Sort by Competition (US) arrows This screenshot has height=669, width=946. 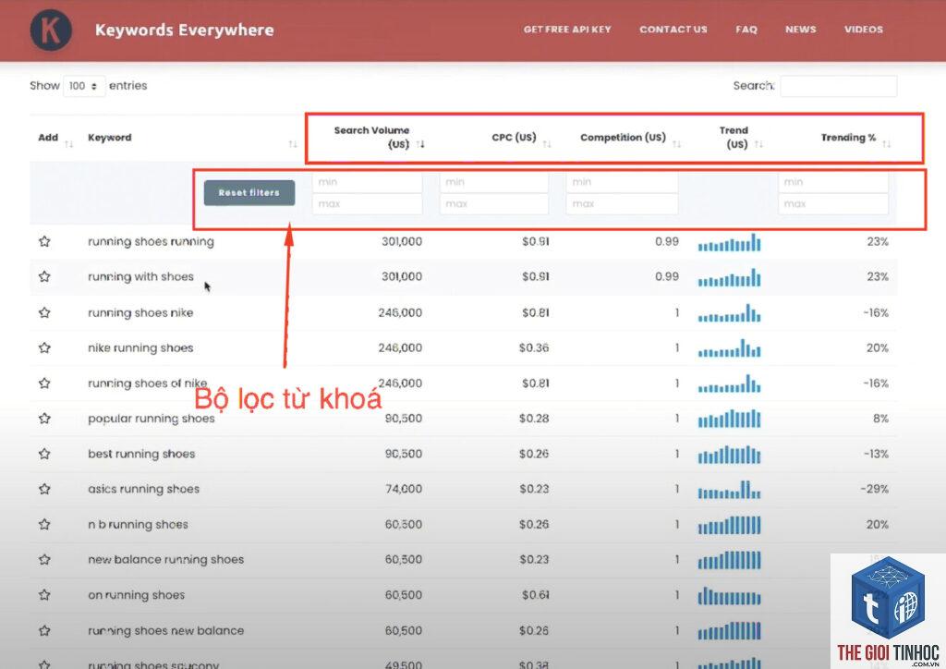(677, 143)
